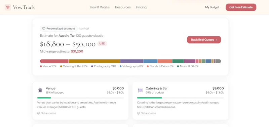Open Data source in the Venue card

(x=47, y=113)
